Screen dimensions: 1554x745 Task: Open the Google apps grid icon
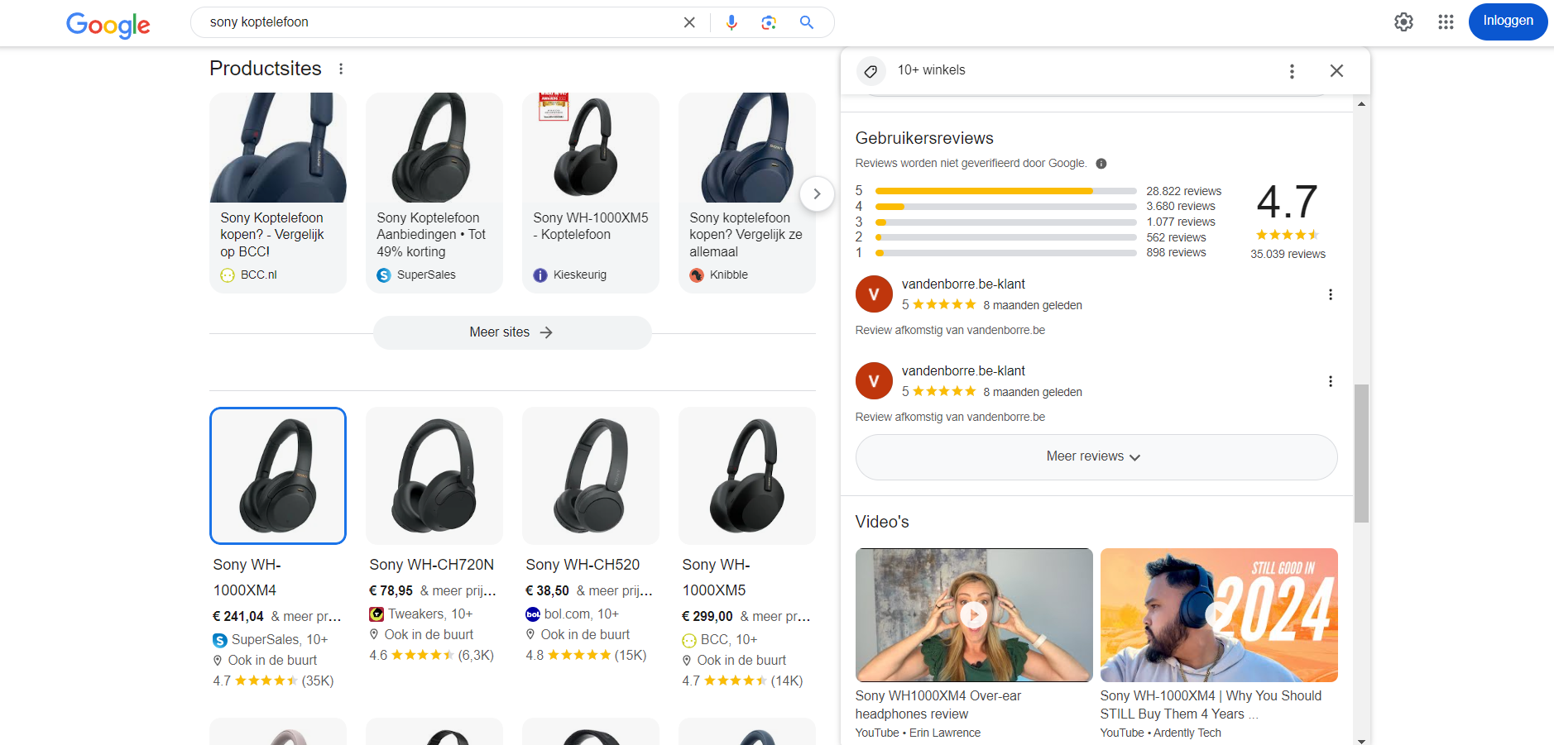[x=1446, y=22]
